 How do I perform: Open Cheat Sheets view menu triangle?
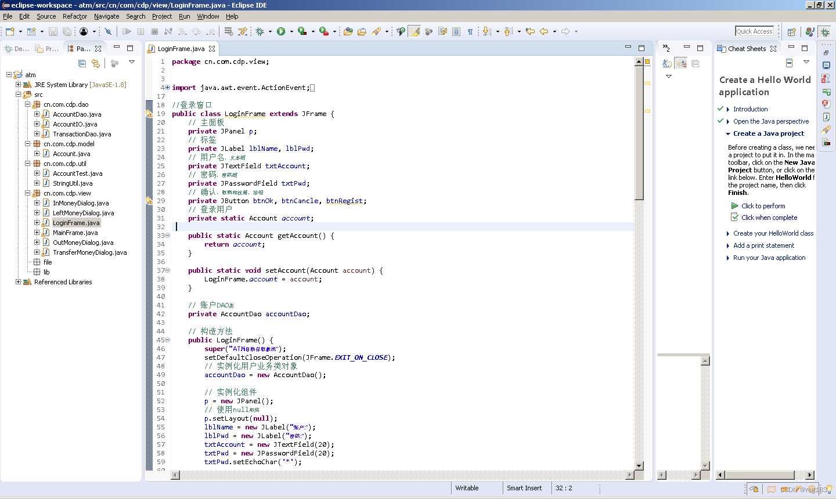pyautogui.click(x=806, y=62)
